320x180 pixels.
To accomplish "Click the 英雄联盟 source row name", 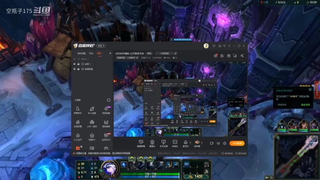I will tap(88, 69).
